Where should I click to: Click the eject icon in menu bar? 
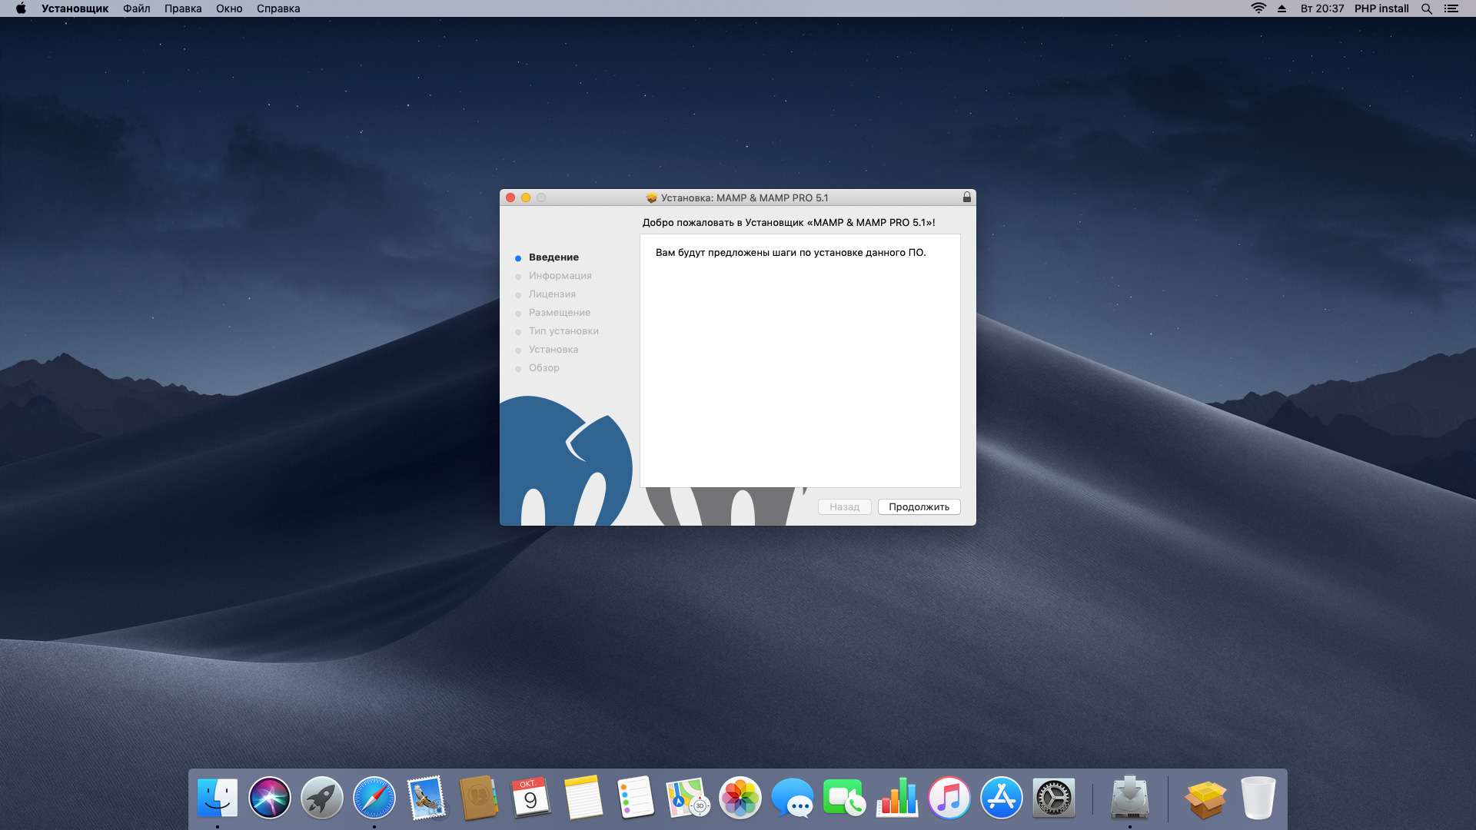[x=1282, y=8]
